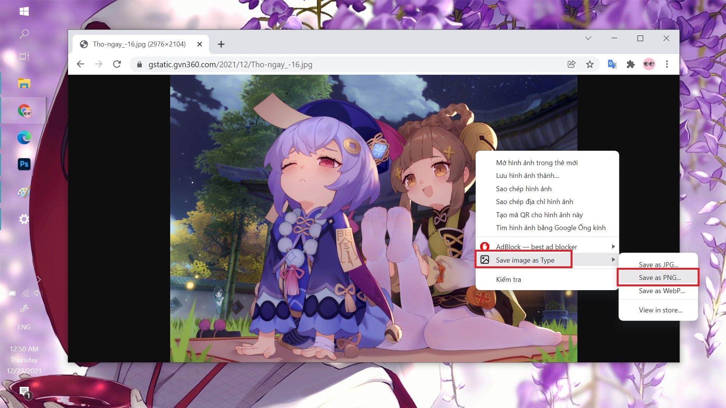726x408 pixels.
Task: Open the Windows Start menu
Action: click(x=24, y=11)
